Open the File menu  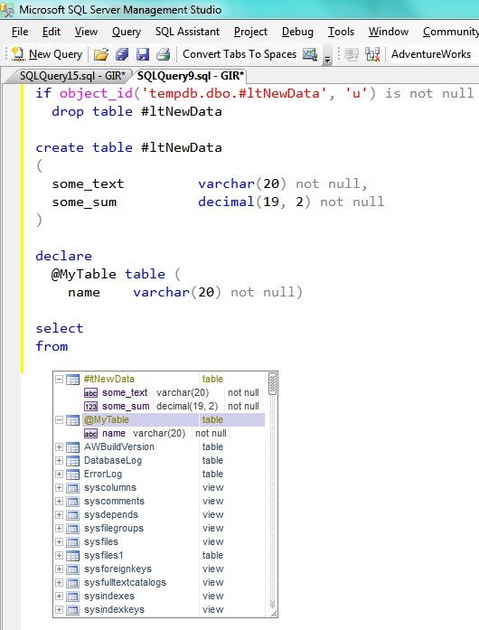pyautogui.click(x=20, y=32)
